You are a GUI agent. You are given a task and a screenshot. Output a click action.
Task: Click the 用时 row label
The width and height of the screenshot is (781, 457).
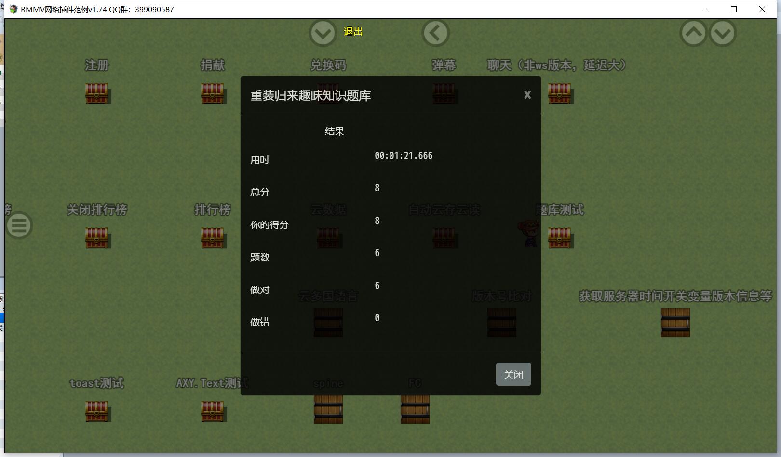(259, 159)
